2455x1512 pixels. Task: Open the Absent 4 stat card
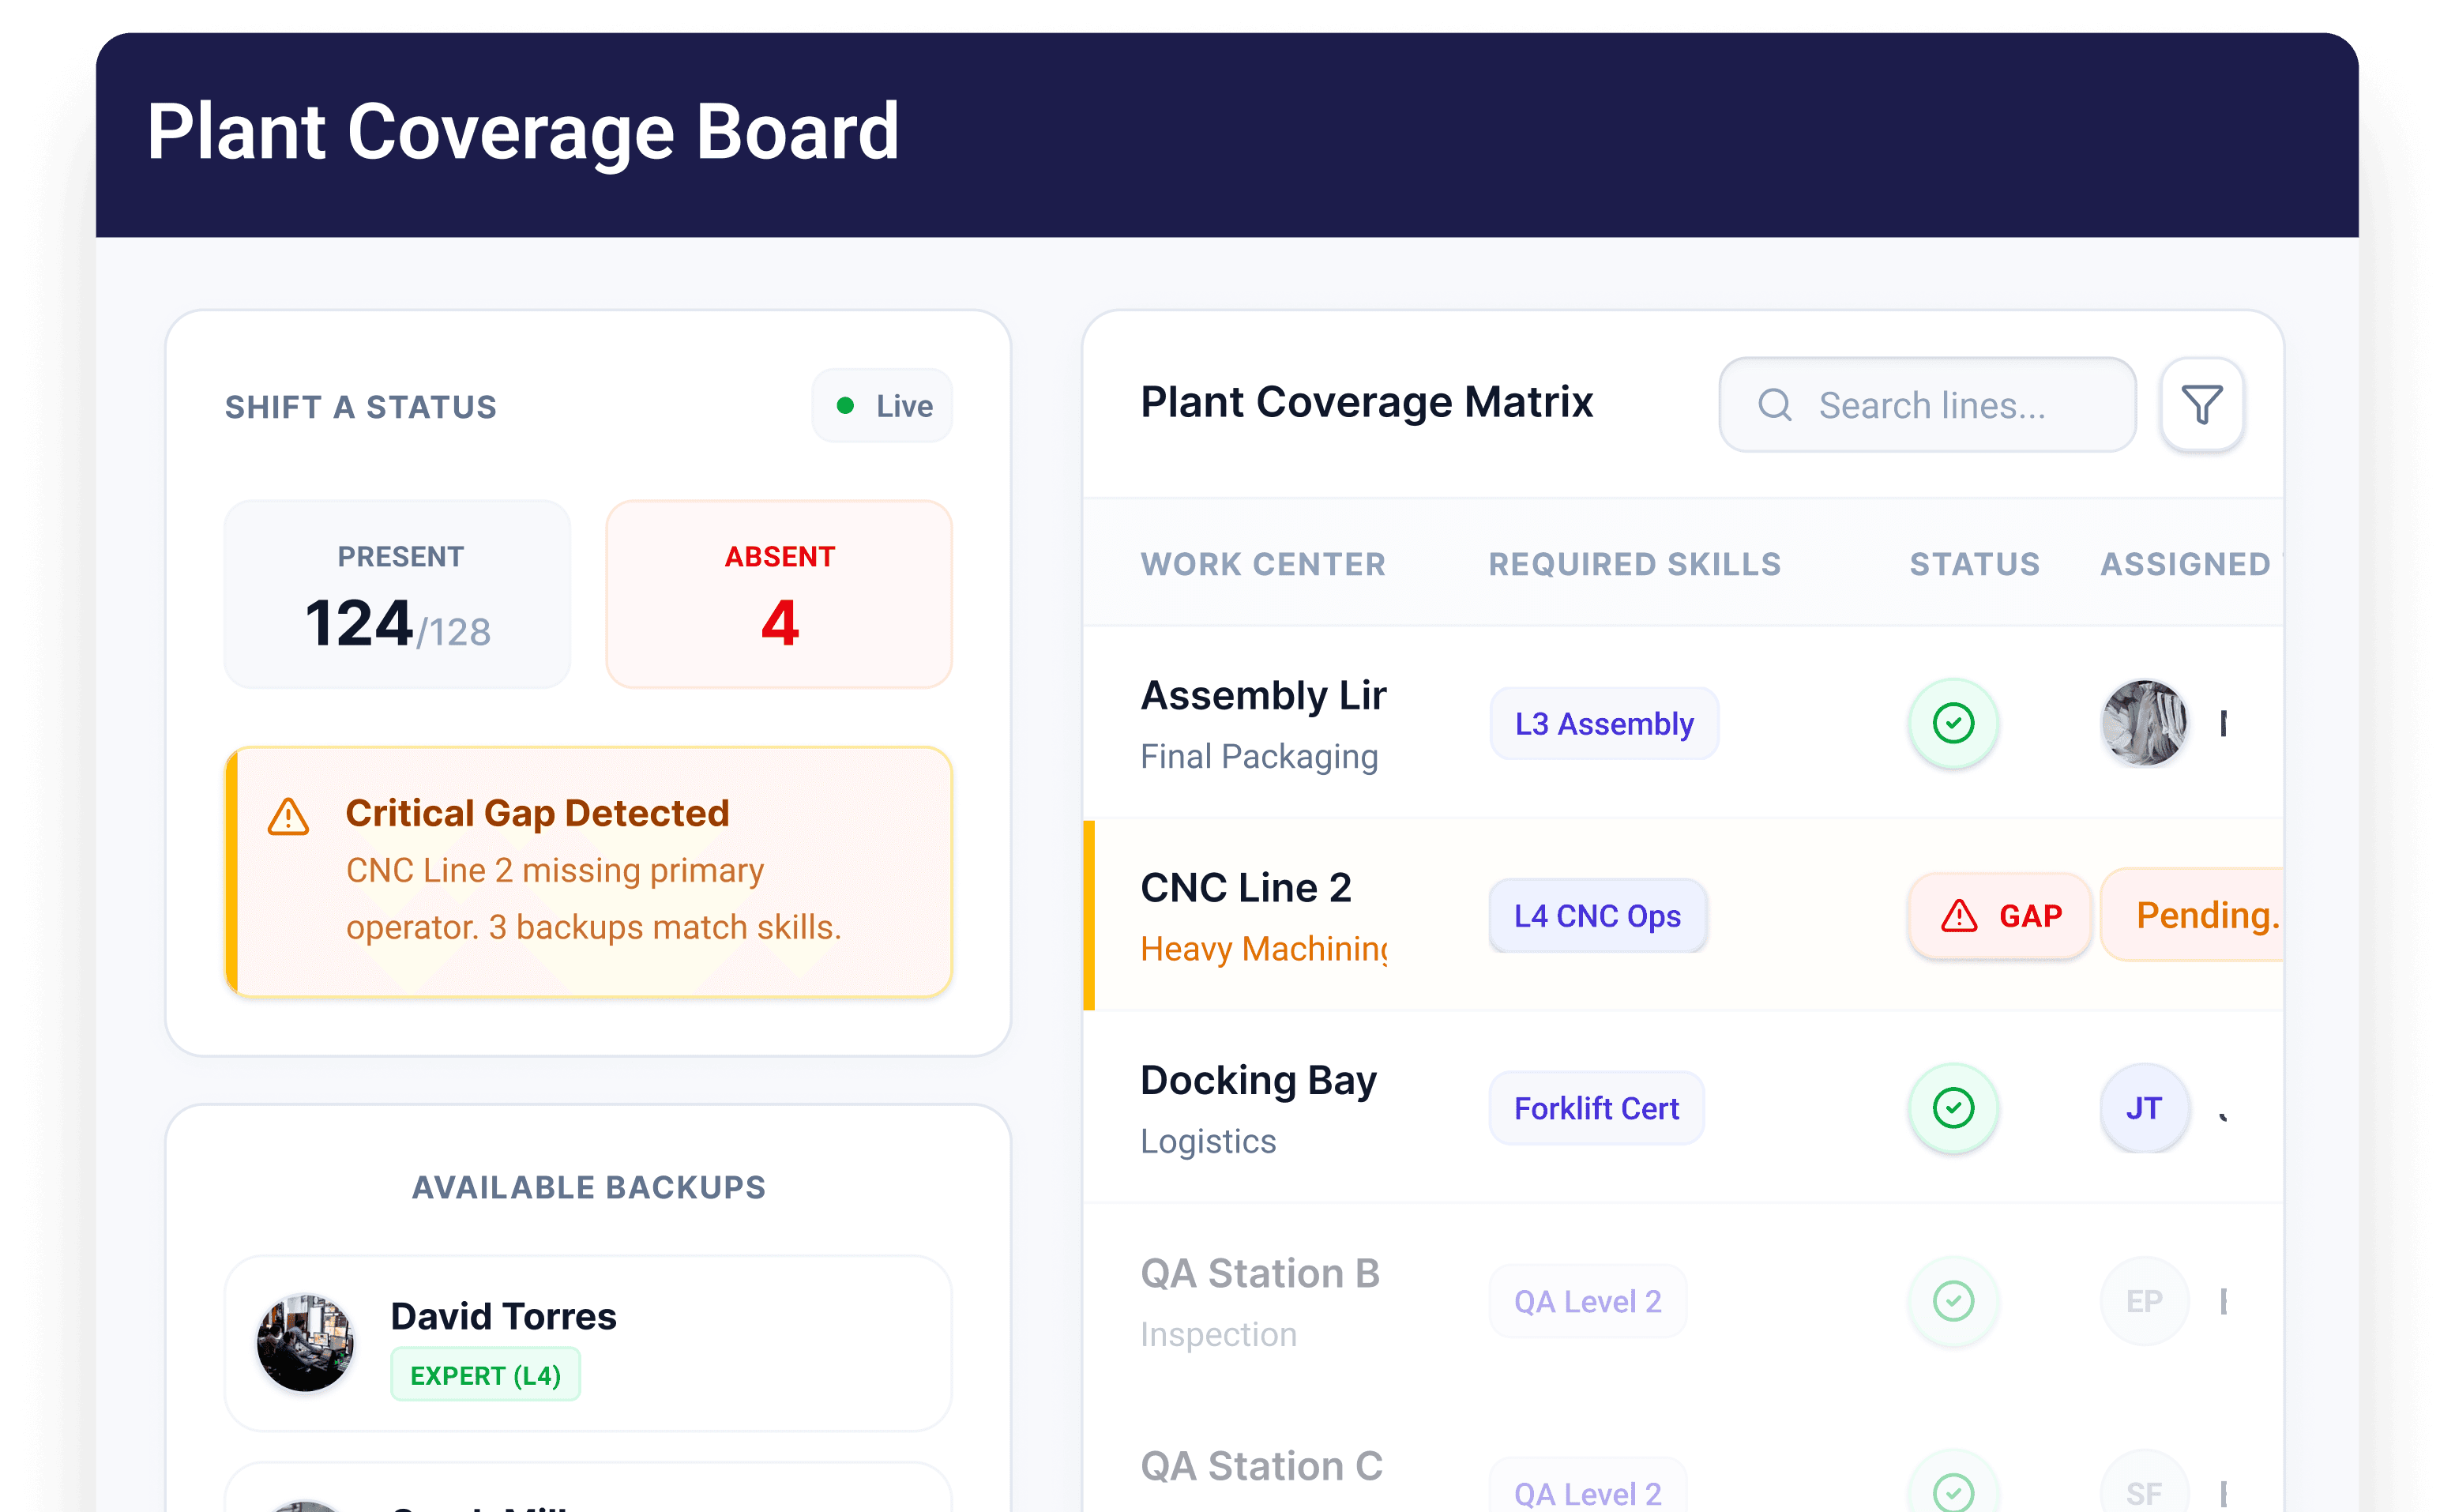[x=779, y=594]
